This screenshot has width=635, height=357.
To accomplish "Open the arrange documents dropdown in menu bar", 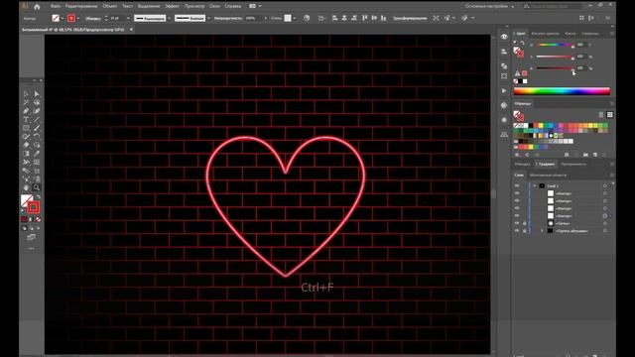I will click(x=255, y=6).
